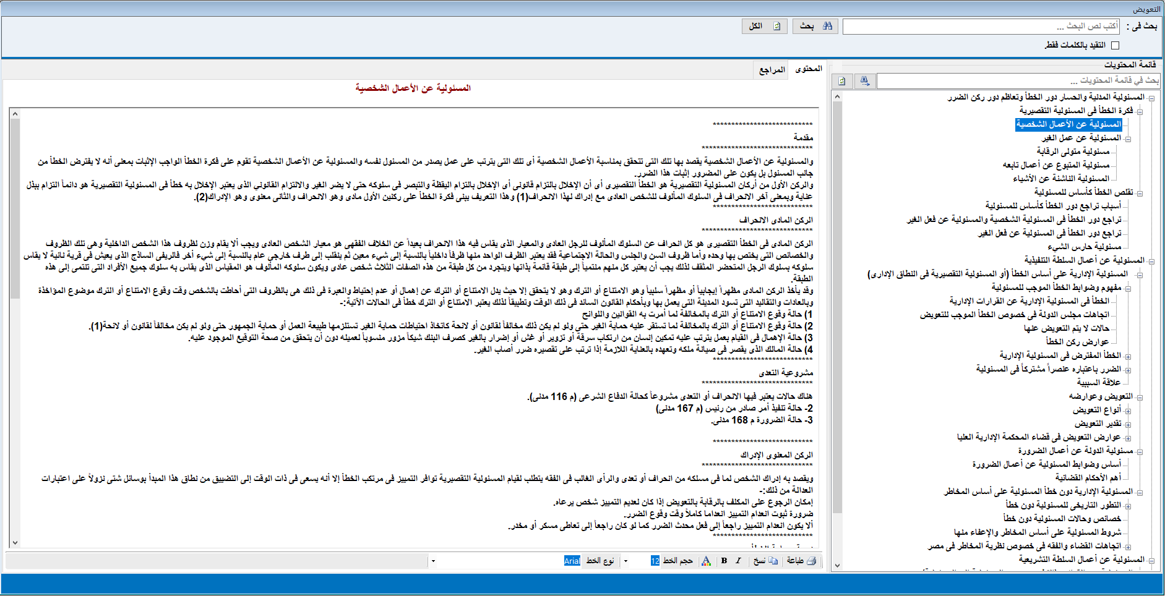Click the الكل reset button

click(765, 26)
